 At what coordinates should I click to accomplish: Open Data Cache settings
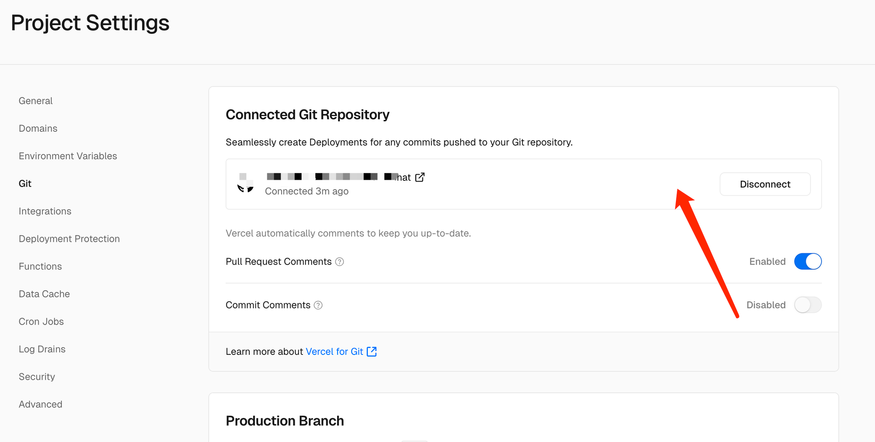[x=44, y=294]
